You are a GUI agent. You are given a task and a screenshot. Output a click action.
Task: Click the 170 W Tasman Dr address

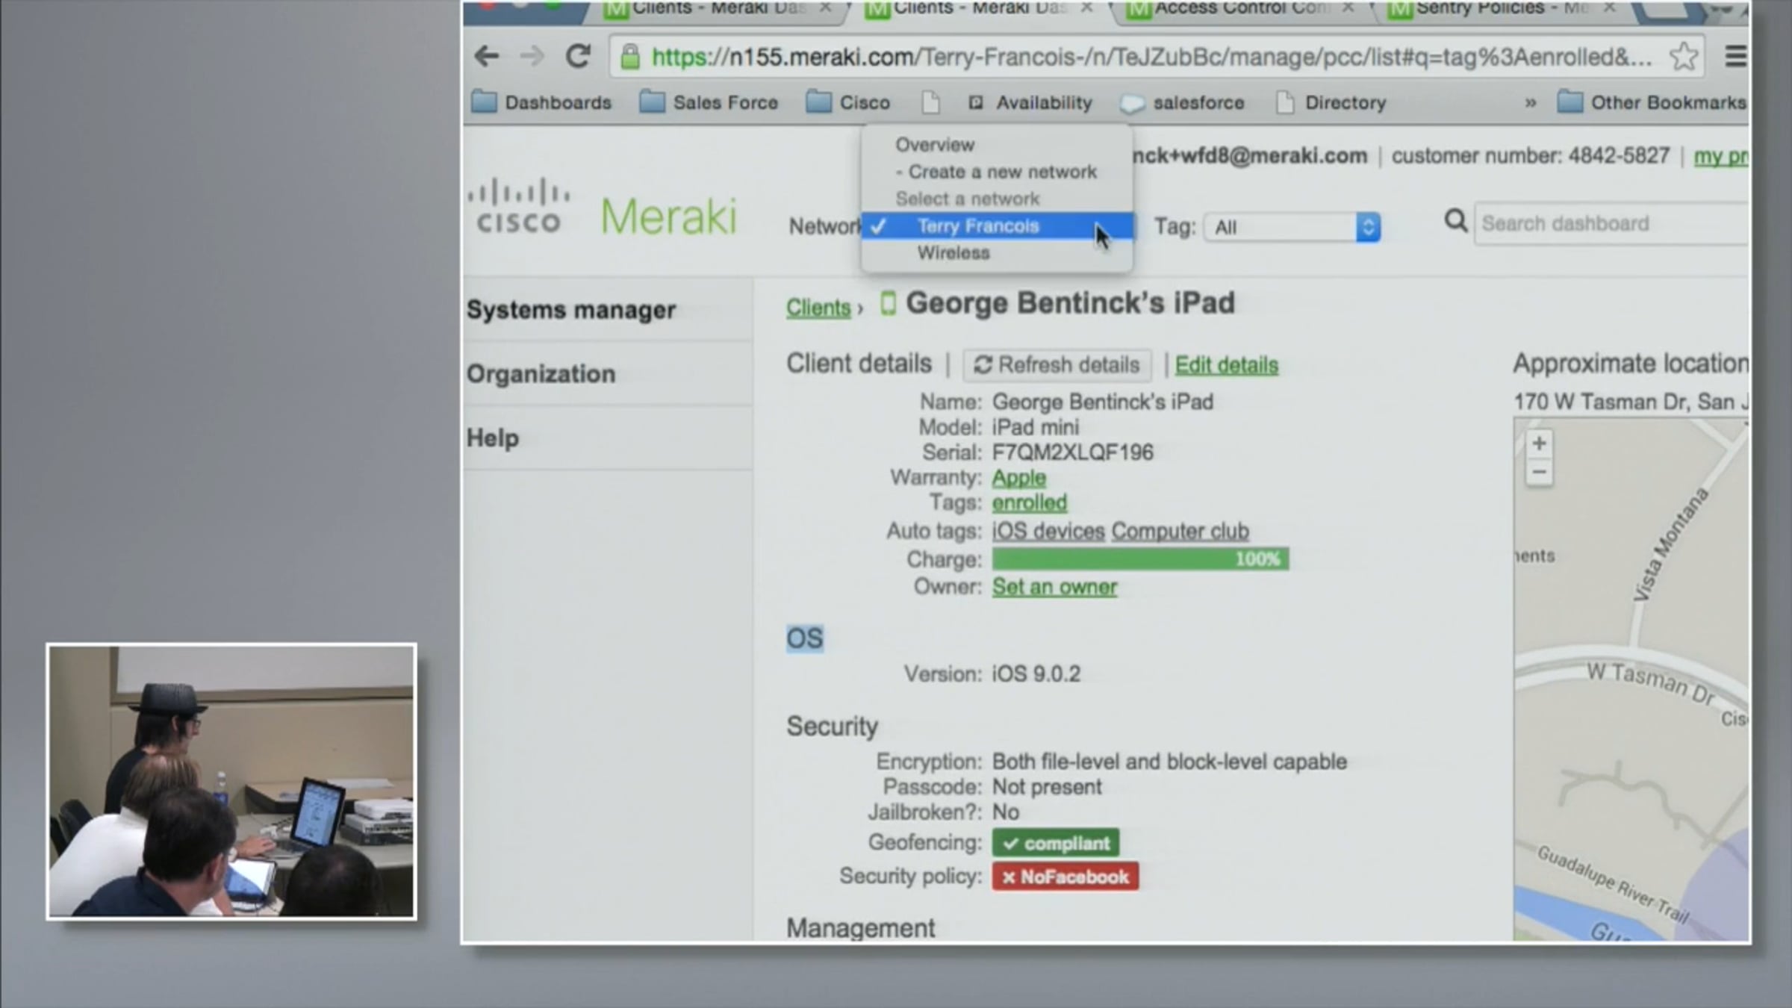(1631, 402)
